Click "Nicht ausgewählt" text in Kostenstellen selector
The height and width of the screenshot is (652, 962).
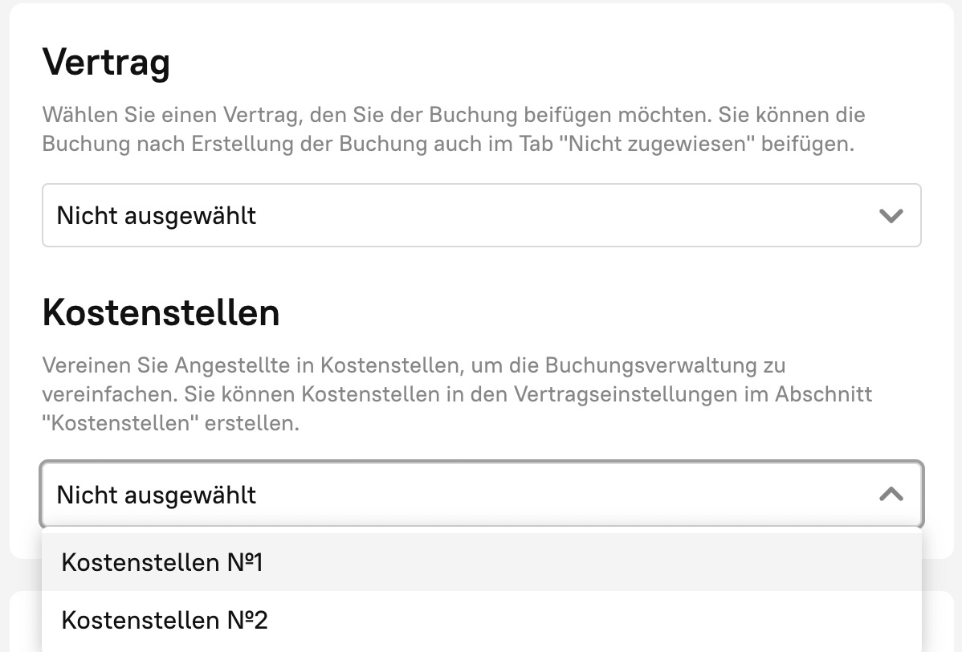pos(157,495)
